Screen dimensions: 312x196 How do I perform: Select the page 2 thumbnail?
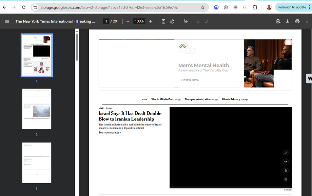click(x=37, y=109)
